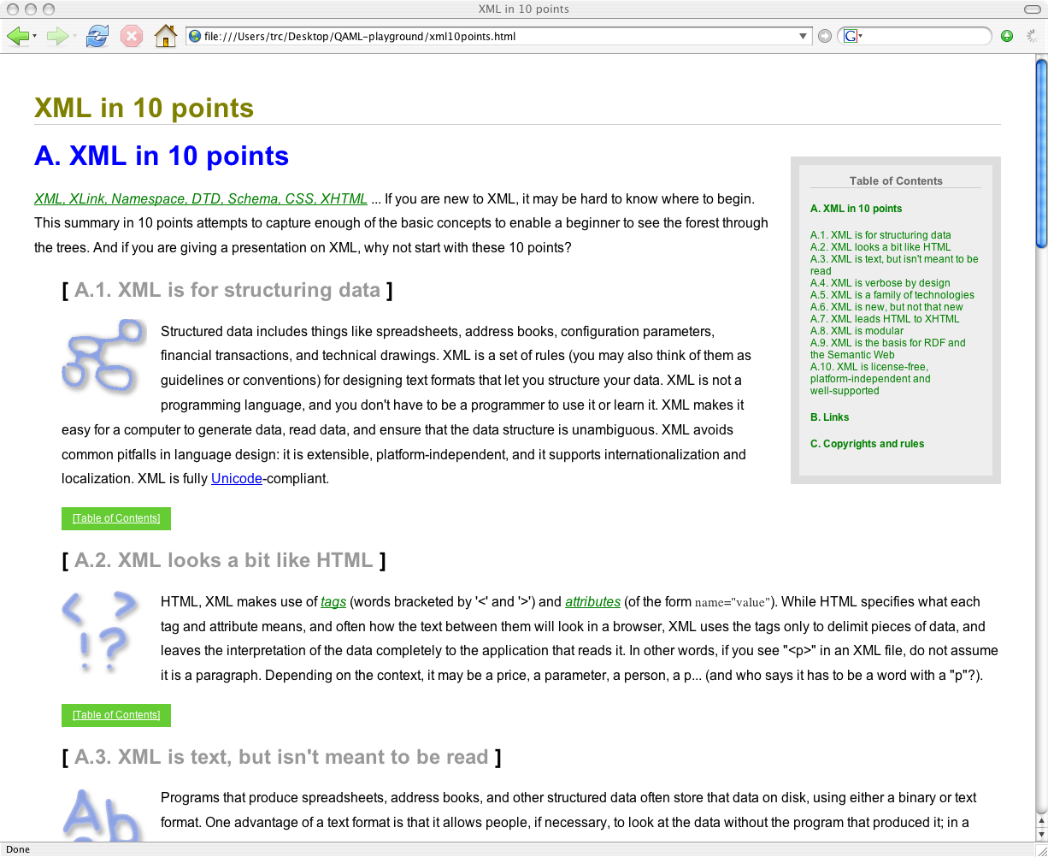
Task: Go to A.9. XML is the basis for RDF
Action: click(x=888, y=348)
